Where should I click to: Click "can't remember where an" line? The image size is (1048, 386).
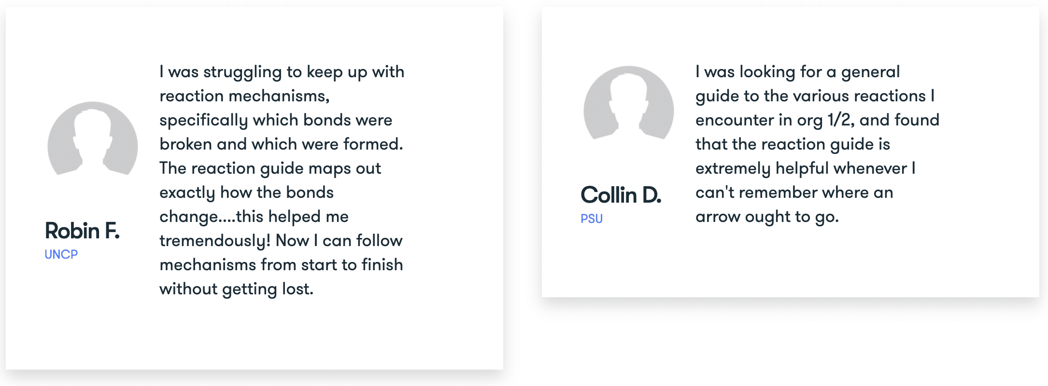[x=794, y=193]
